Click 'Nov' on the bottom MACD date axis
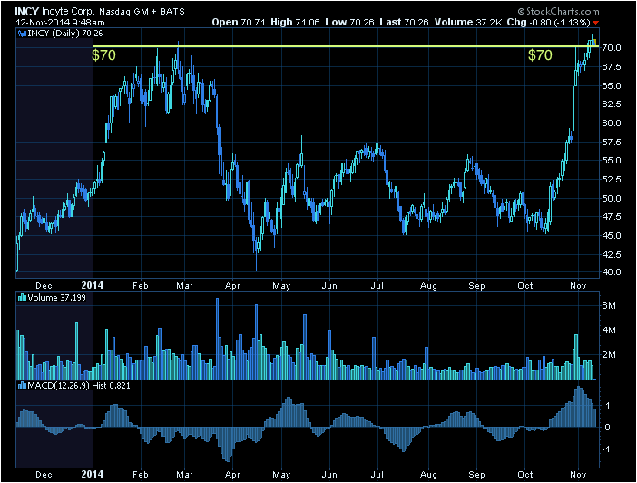This screenshot has height=483, width=637. [x=578, y=475]
